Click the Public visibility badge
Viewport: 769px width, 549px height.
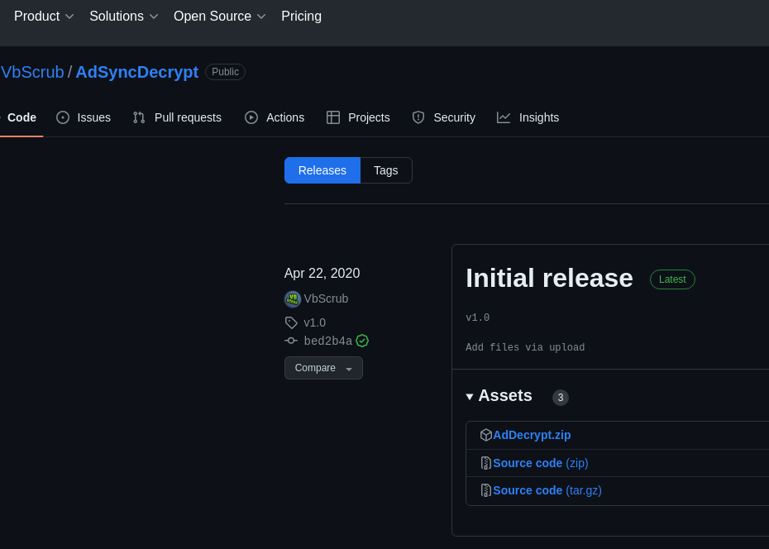225,72
